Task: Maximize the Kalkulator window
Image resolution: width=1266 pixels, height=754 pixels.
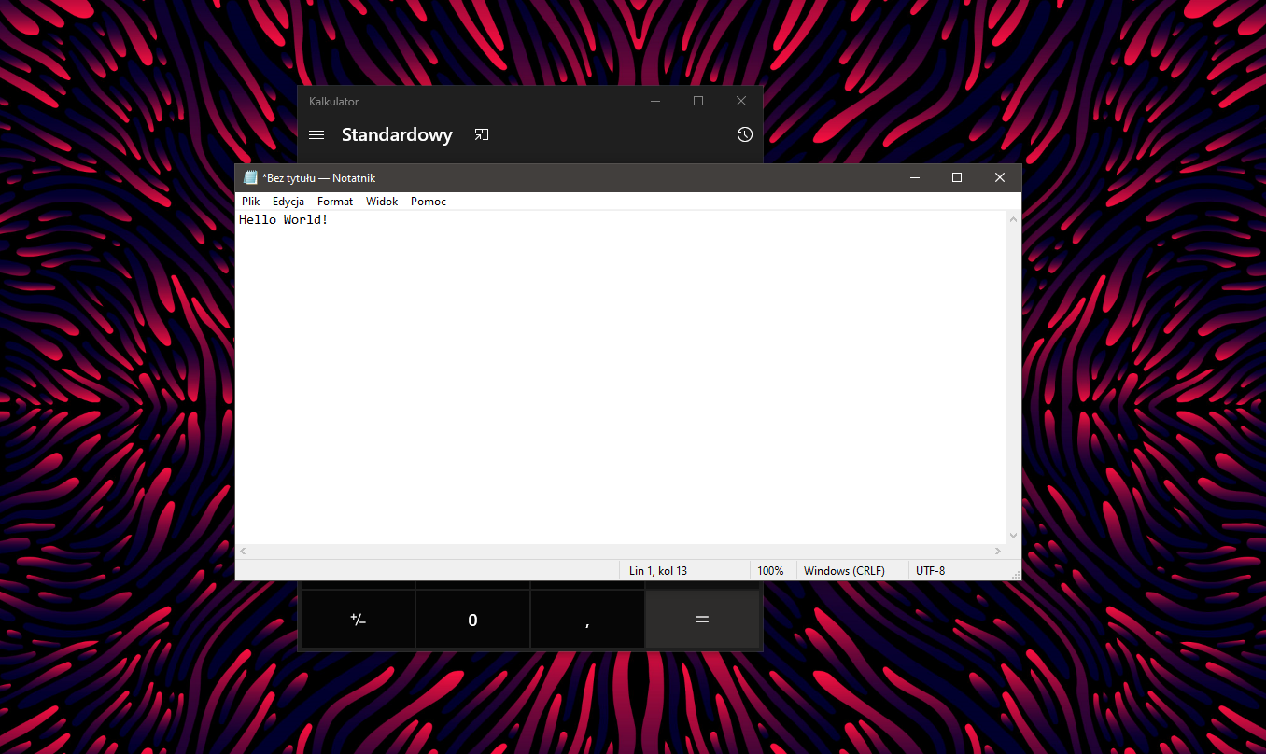Action: pyautogui.click(x=698, y=101)
